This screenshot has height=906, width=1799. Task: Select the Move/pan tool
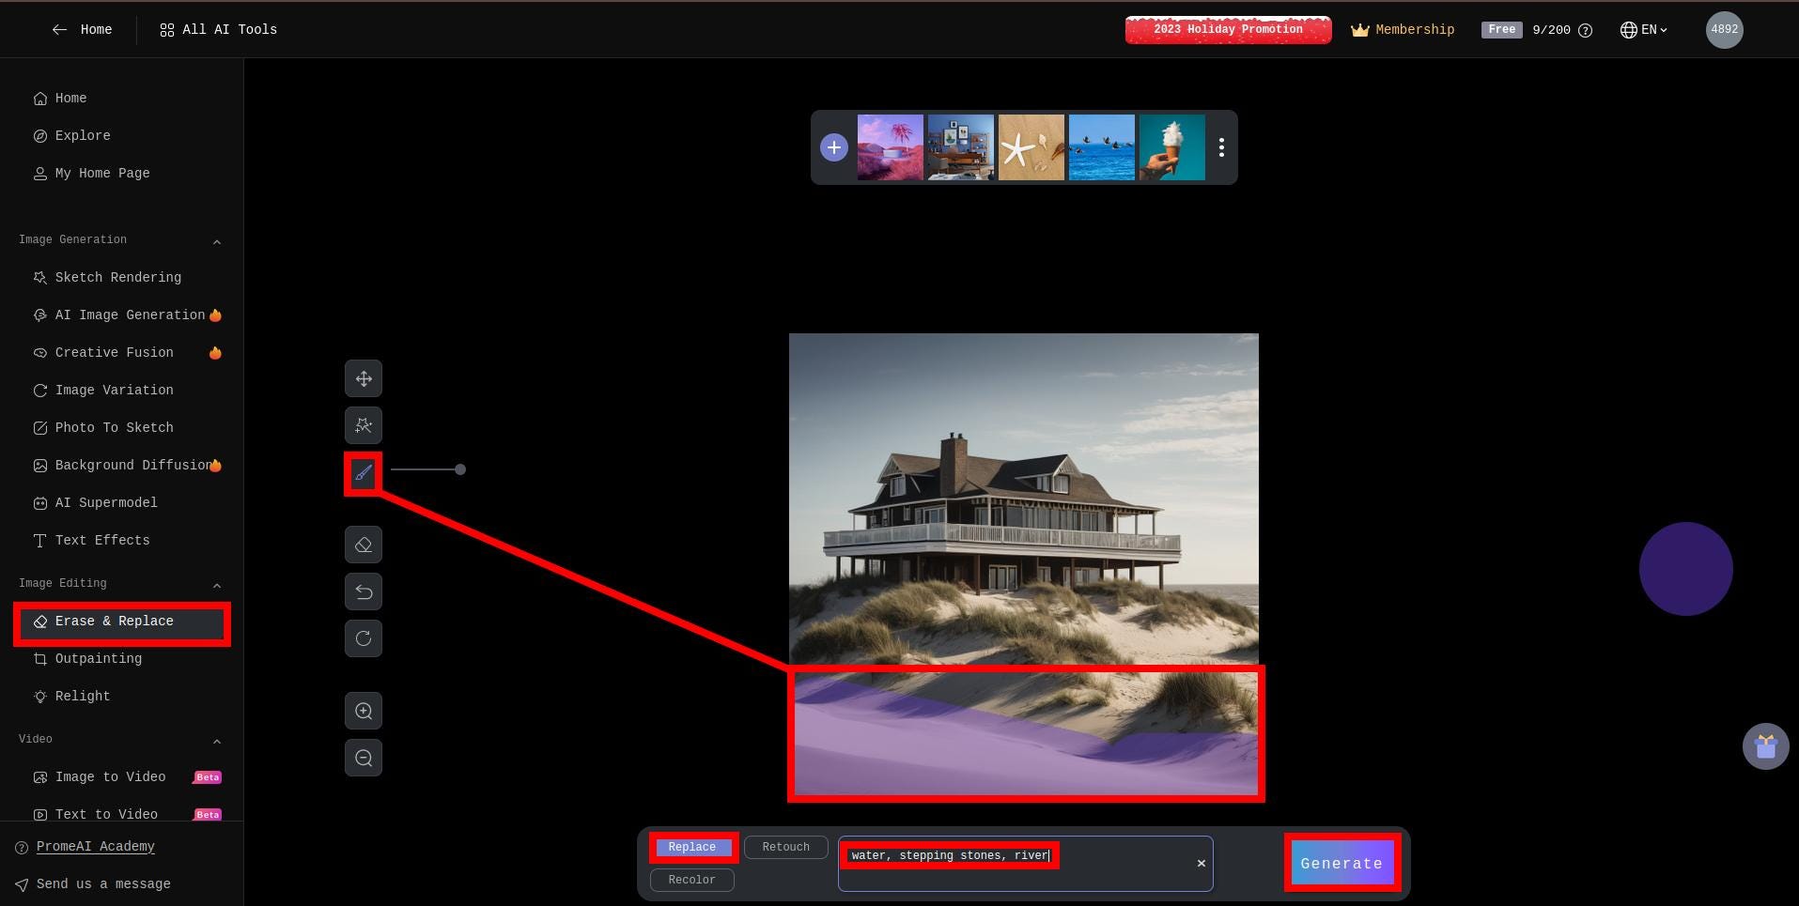click(x=364, y=379)
